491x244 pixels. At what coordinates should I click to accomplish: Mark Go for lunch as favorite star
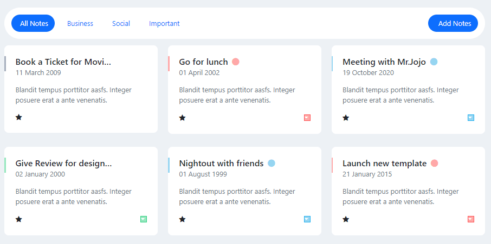point(182,117)
